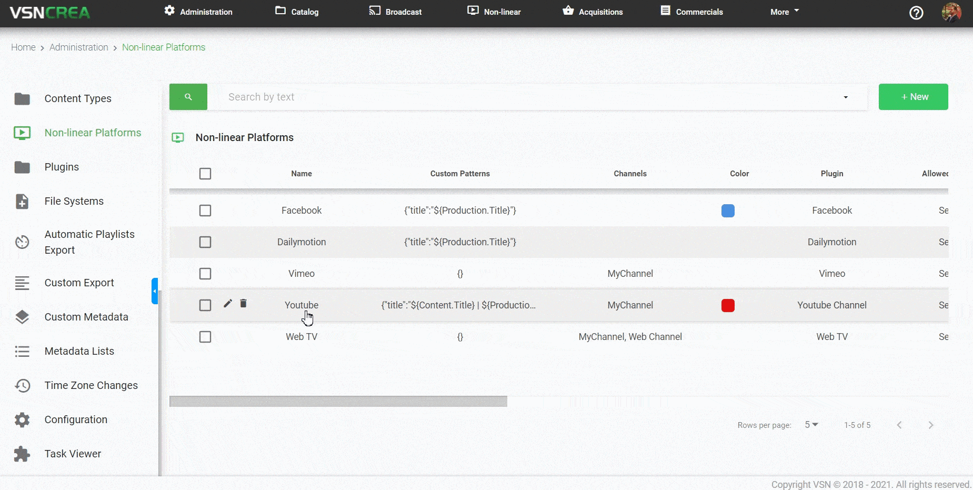The image size is (973, 490).
Task: Click the Administration gear icon in top bar
Action: click(x=169, y=11)
